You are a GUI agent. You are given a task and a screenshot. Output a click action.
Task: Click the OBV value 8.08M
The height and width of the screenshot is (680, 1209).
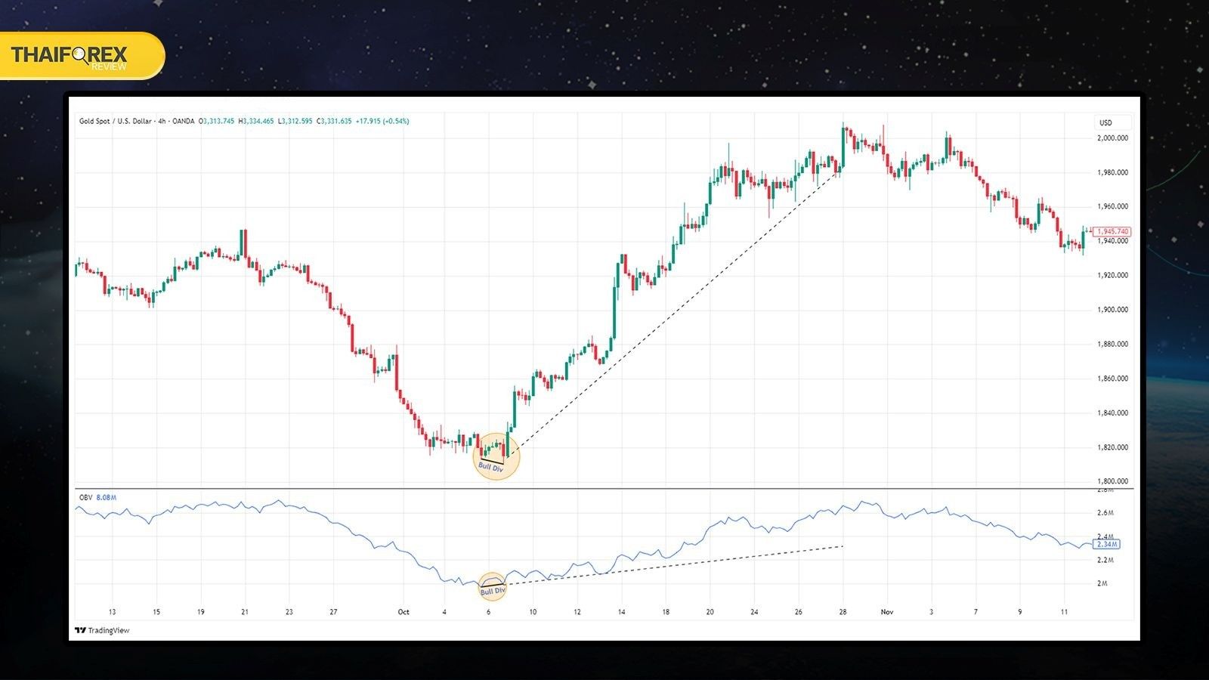click(107, 498)
